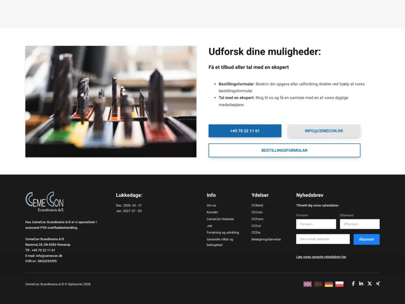The width and height of the screenshot is (405, 304).
Task: Open the CCMold service link
Action: (257, 205)
